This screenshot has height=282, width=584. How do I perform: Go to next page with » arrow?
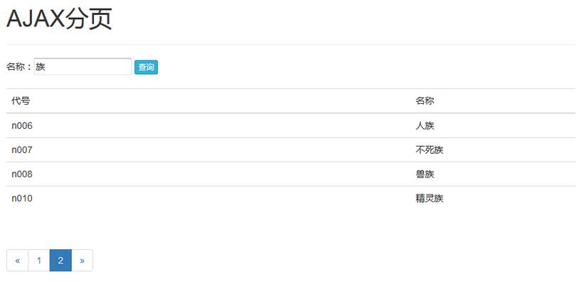(x=82, y=261)
